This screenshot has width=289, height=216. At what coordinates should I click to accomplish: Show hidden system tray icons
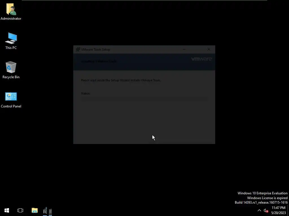(x=259, y=210)
